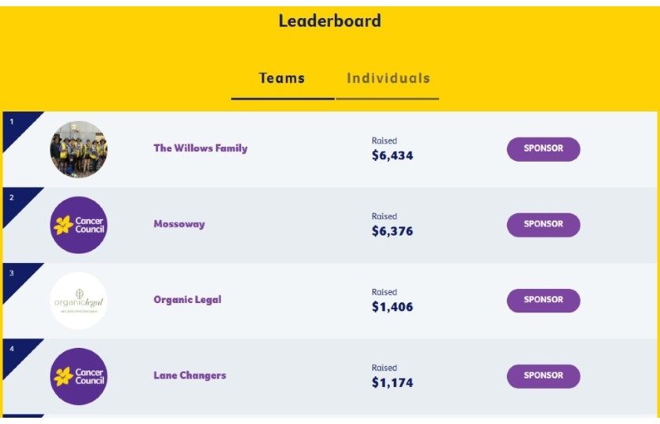The width and height of the screenshot is (660, 424).
Task: Sponsor the Mossoway team
Action: click(x=544, y=225)
